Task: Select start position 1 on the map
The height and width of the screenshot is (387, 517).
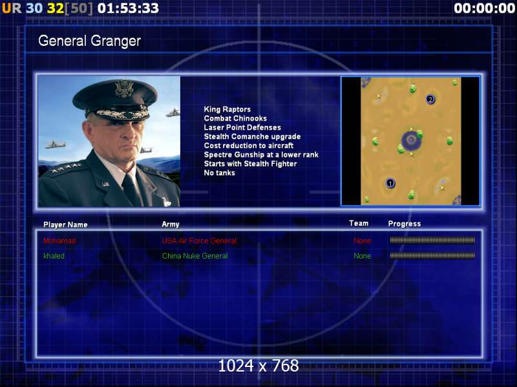Action: [390, 183]
